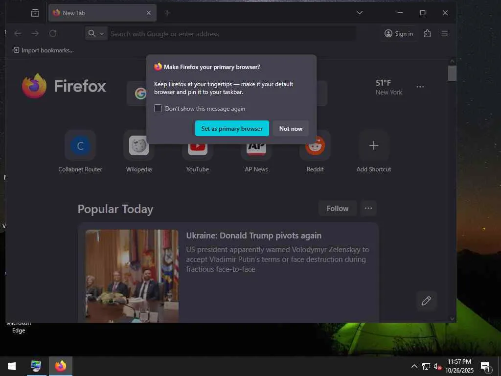Viewport: 501px width, 376px height.
Task: Click the Add Shortcut plus tile
Action: point(373,152)
